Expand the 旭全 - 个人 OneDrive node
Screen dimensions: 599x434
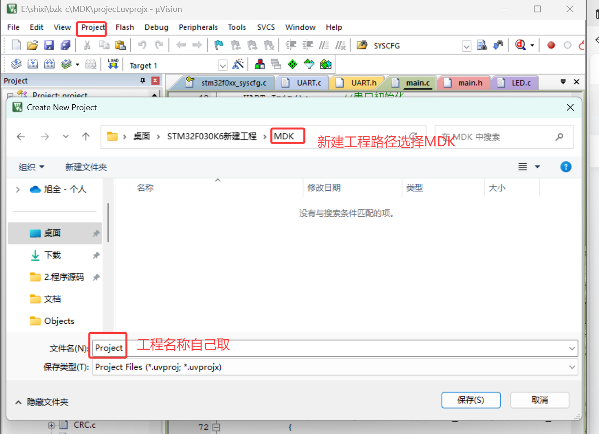click(x=18, y=189)
